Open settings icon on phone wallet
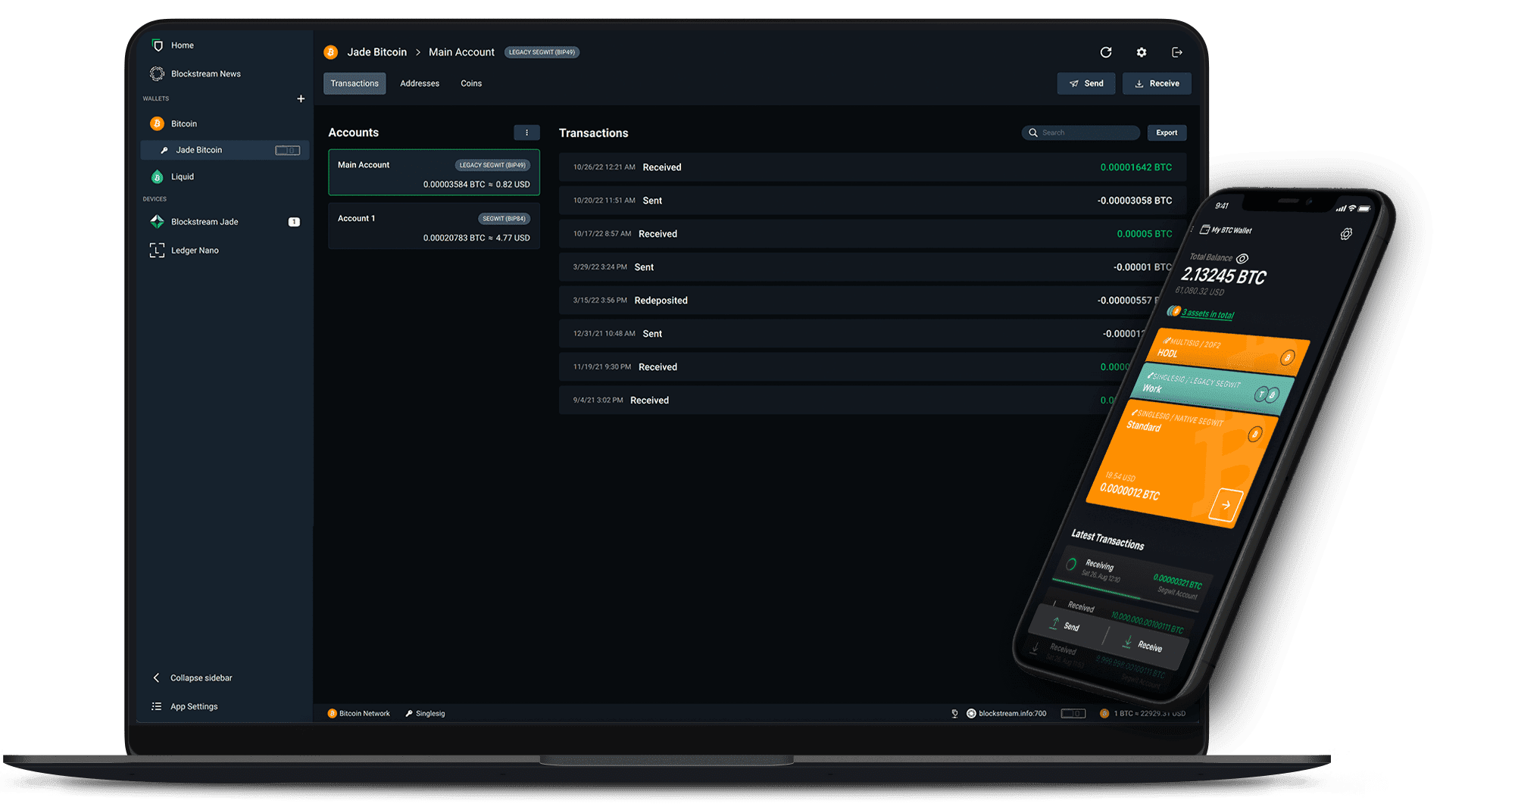The height and width of the screenshot is (810, 1515). (1346, 234)
